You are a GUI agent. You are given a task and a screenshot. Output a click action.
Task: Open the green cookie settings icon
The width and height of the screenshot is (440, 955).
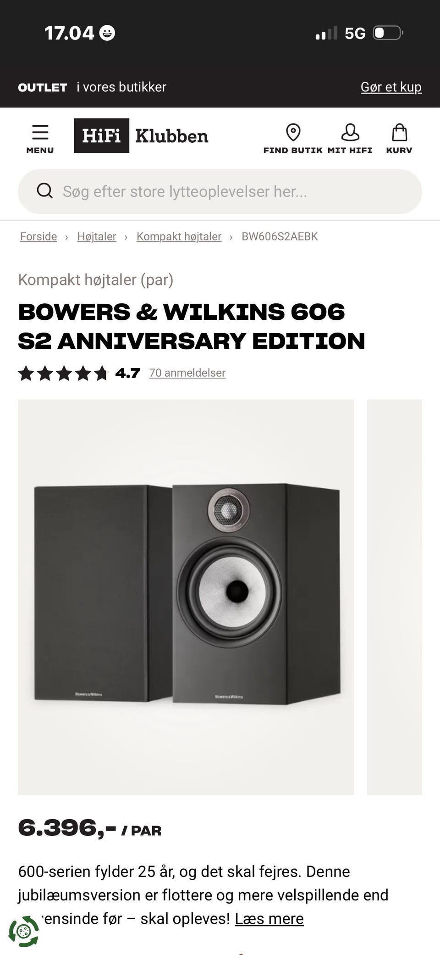(x=24, y=931)
